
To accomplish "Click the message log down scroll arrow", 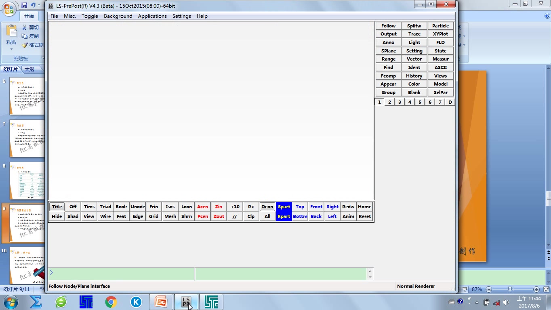I will tap(370, 277).
